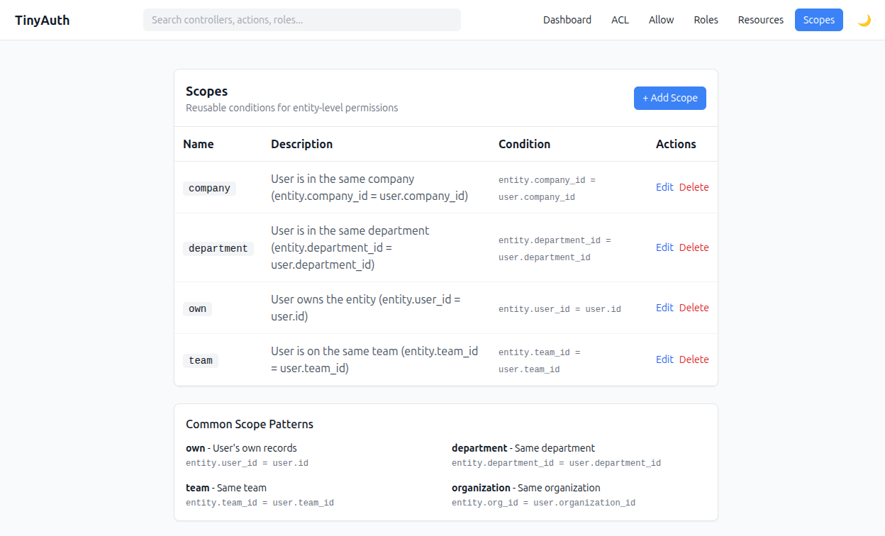Edit the own scope
The width and height of the screenshot is (885, 536).
pyautogui.click(x=664, y=308)
